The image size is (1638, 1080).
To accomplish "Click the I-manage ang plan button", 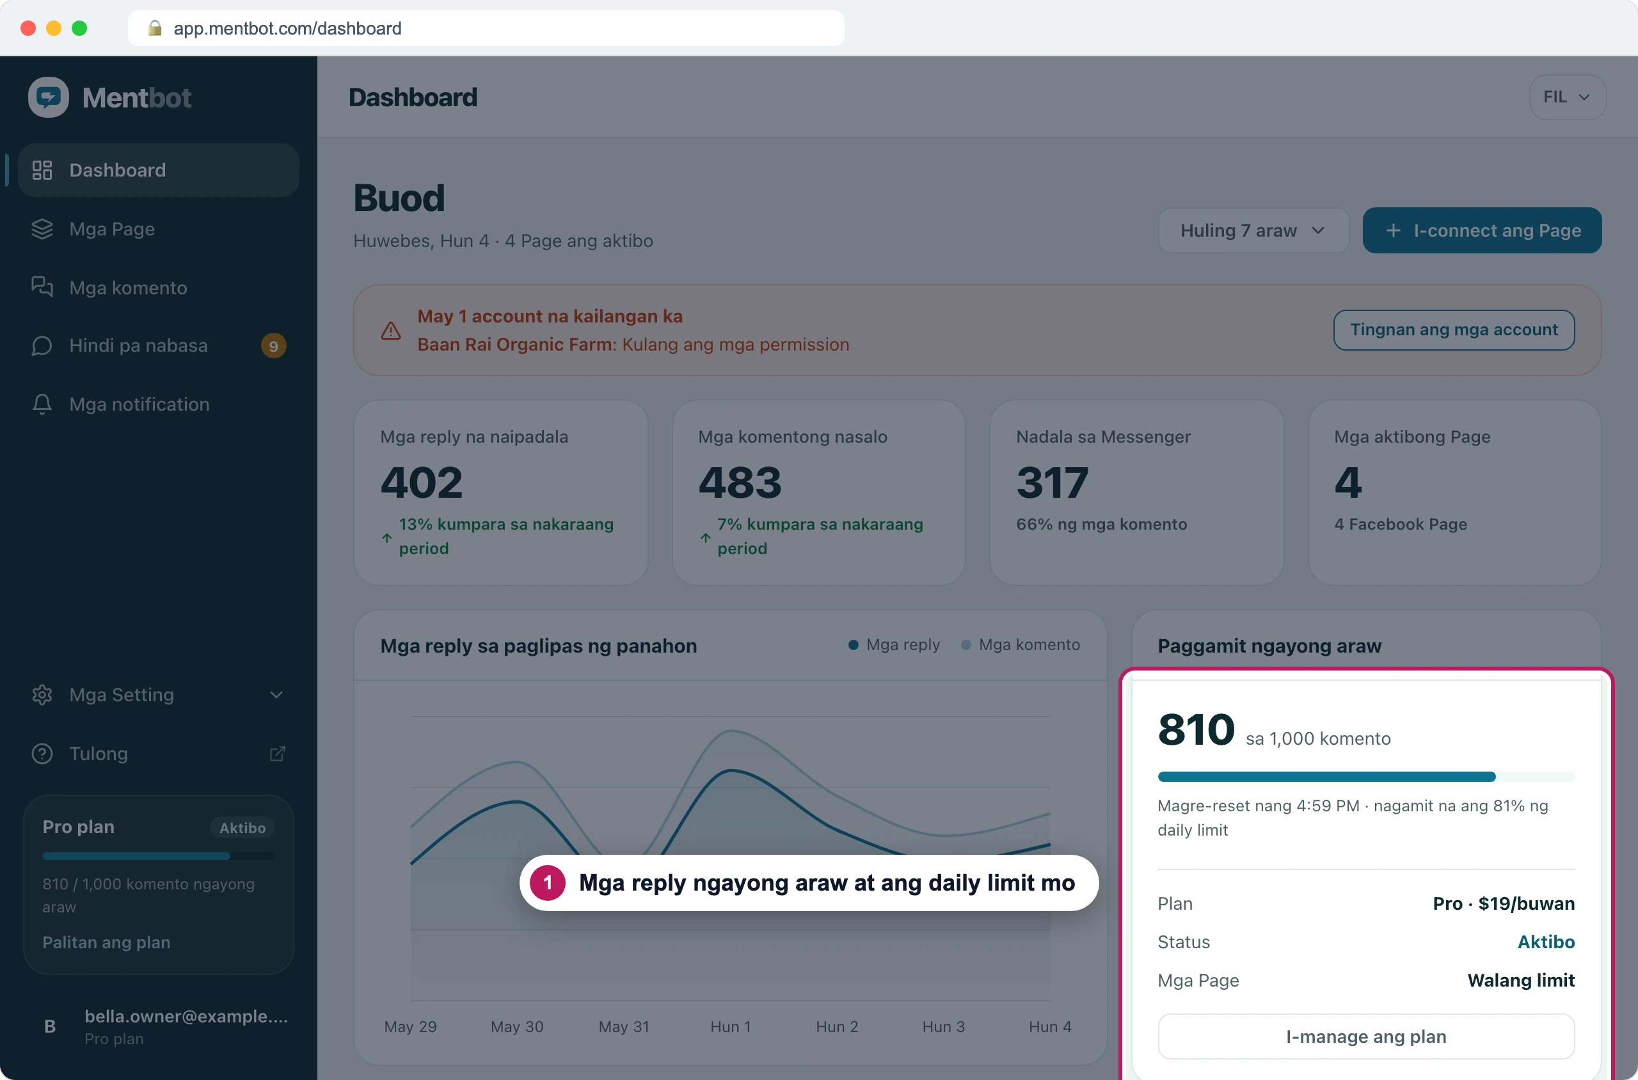I will (x=1366, y=1036).
